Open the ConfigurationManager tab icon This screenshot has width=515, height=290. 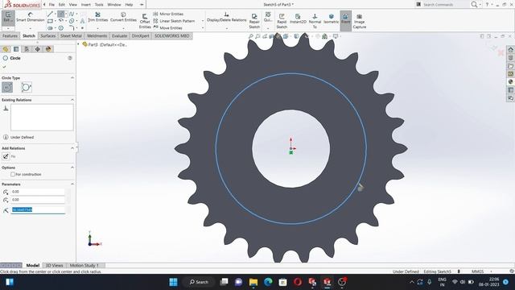(27, 49)
